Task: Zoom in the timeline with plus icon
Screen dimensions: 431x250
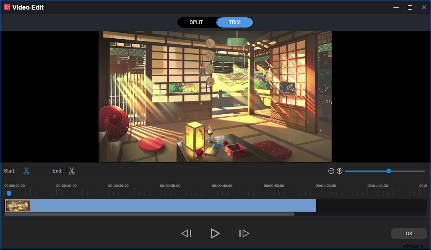Action: 340,171
